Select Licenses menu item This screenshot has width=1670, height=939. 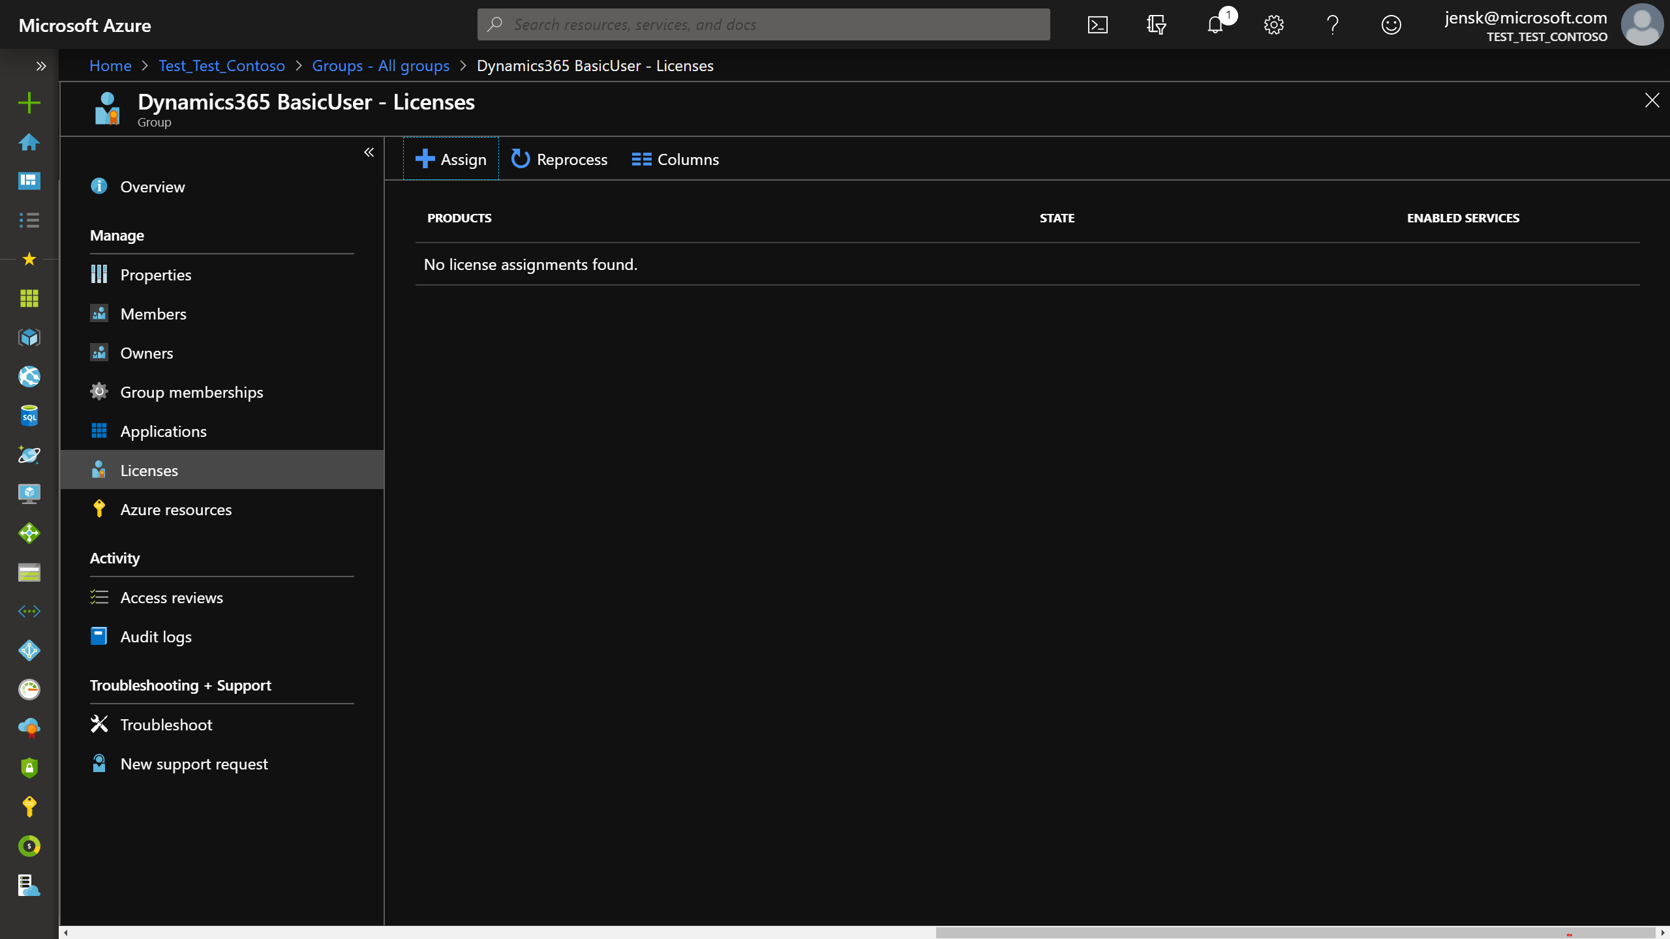pyautogui.click(x=222, y=469)
